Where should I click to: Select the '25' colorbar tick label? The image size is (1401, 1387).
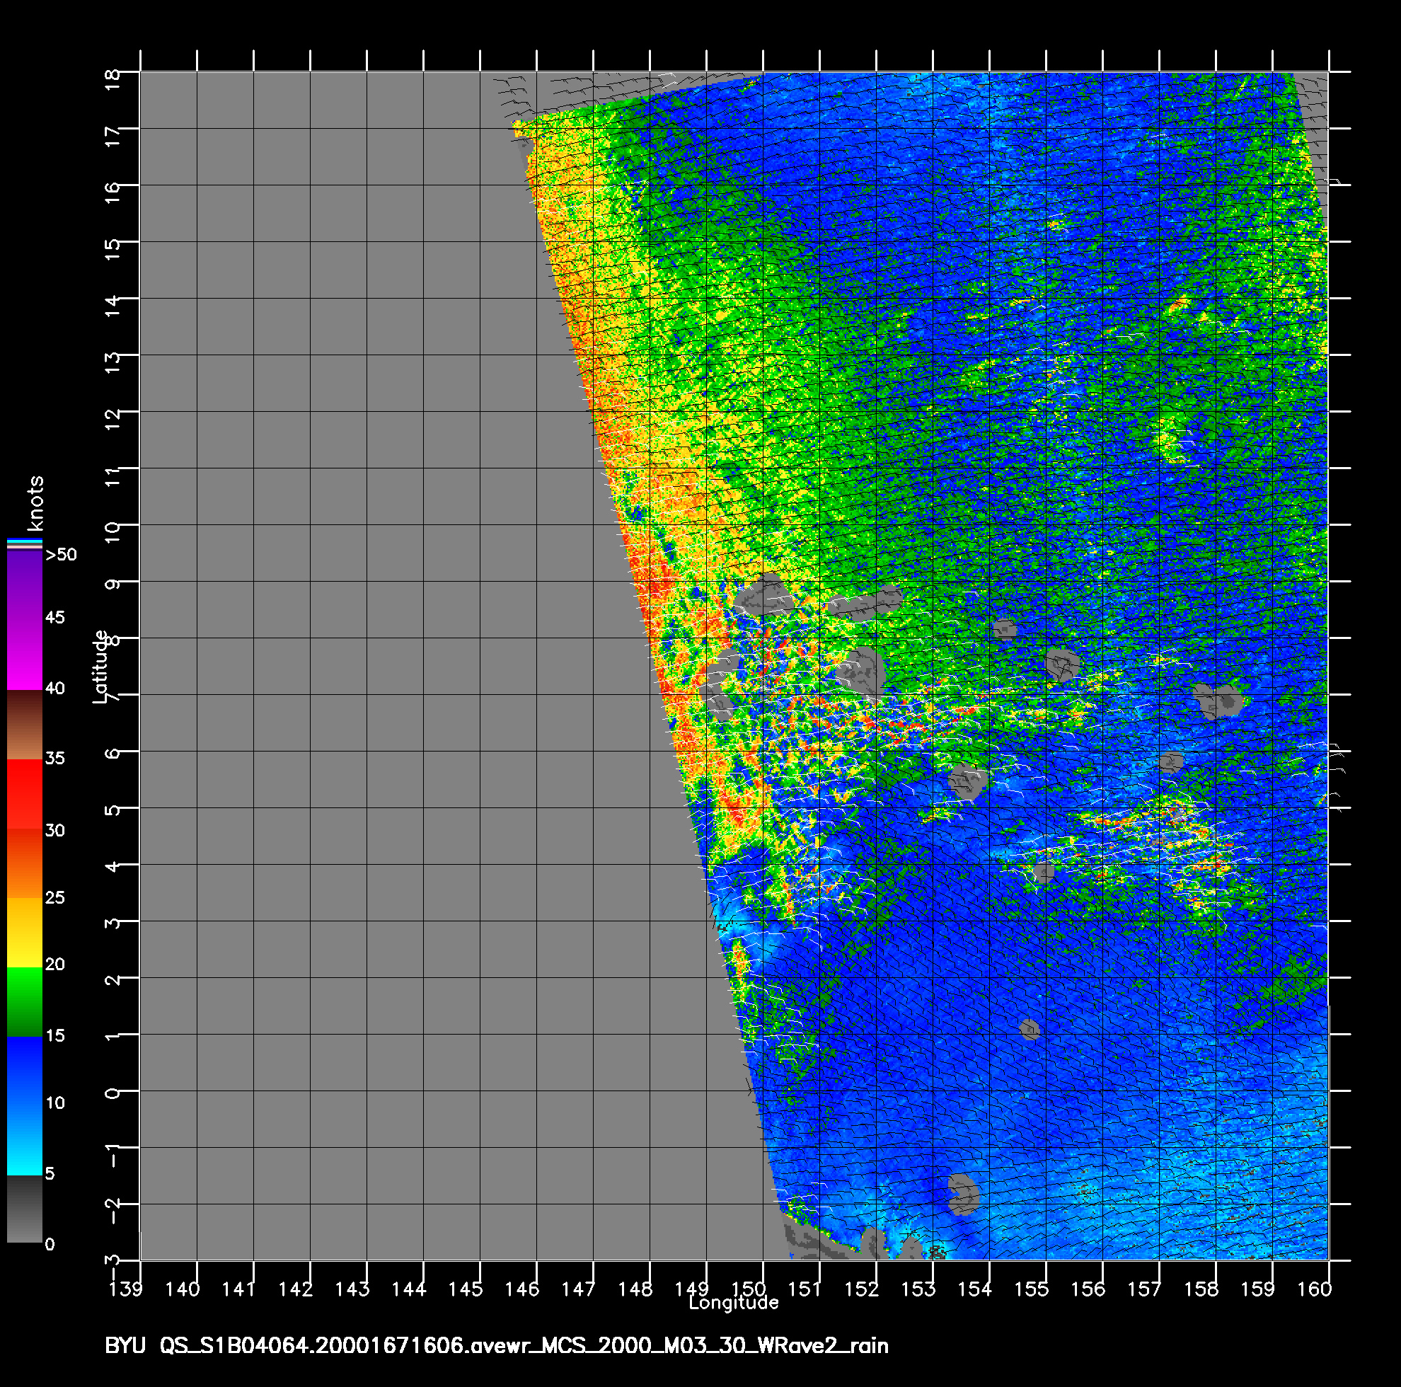55,897
